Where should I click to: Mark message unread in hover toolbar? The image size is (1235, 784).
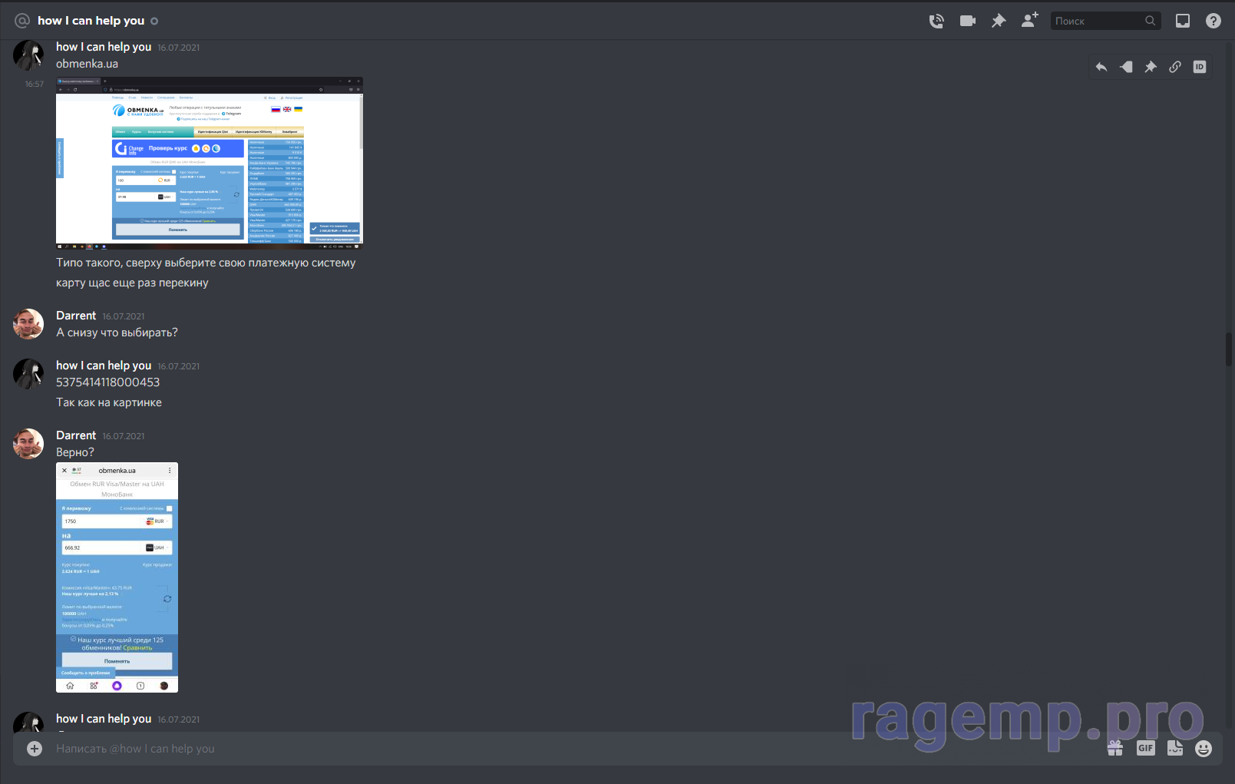[x=1126, y=67]
